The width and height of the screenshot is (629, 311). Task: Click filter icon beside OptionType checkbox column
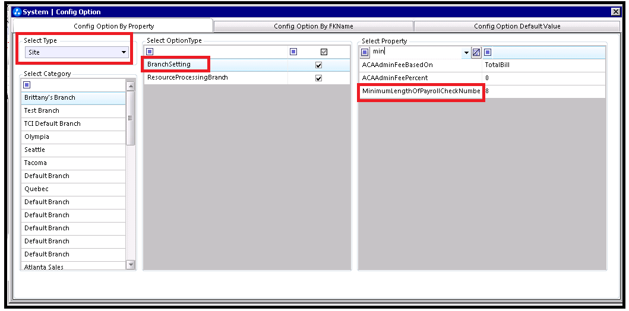coord(293,52)
